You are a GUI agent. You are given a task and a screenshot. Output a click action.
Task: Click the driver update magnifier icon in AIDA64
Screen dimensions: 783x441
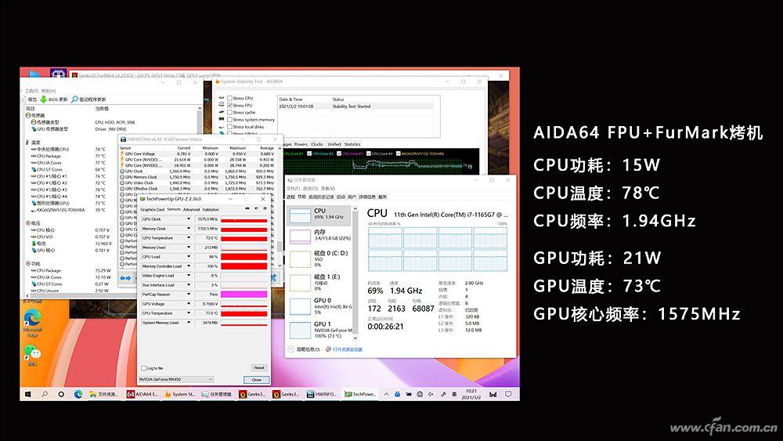coord(74,99)
